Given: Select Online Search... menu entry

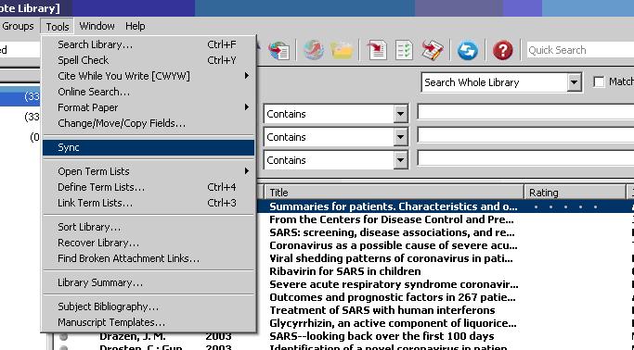Looking at the screenshot, I should (x=149, y=92).
